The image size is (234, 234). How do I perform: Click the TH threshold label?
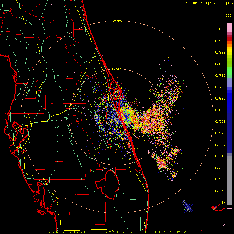click(x=223, y=203)
